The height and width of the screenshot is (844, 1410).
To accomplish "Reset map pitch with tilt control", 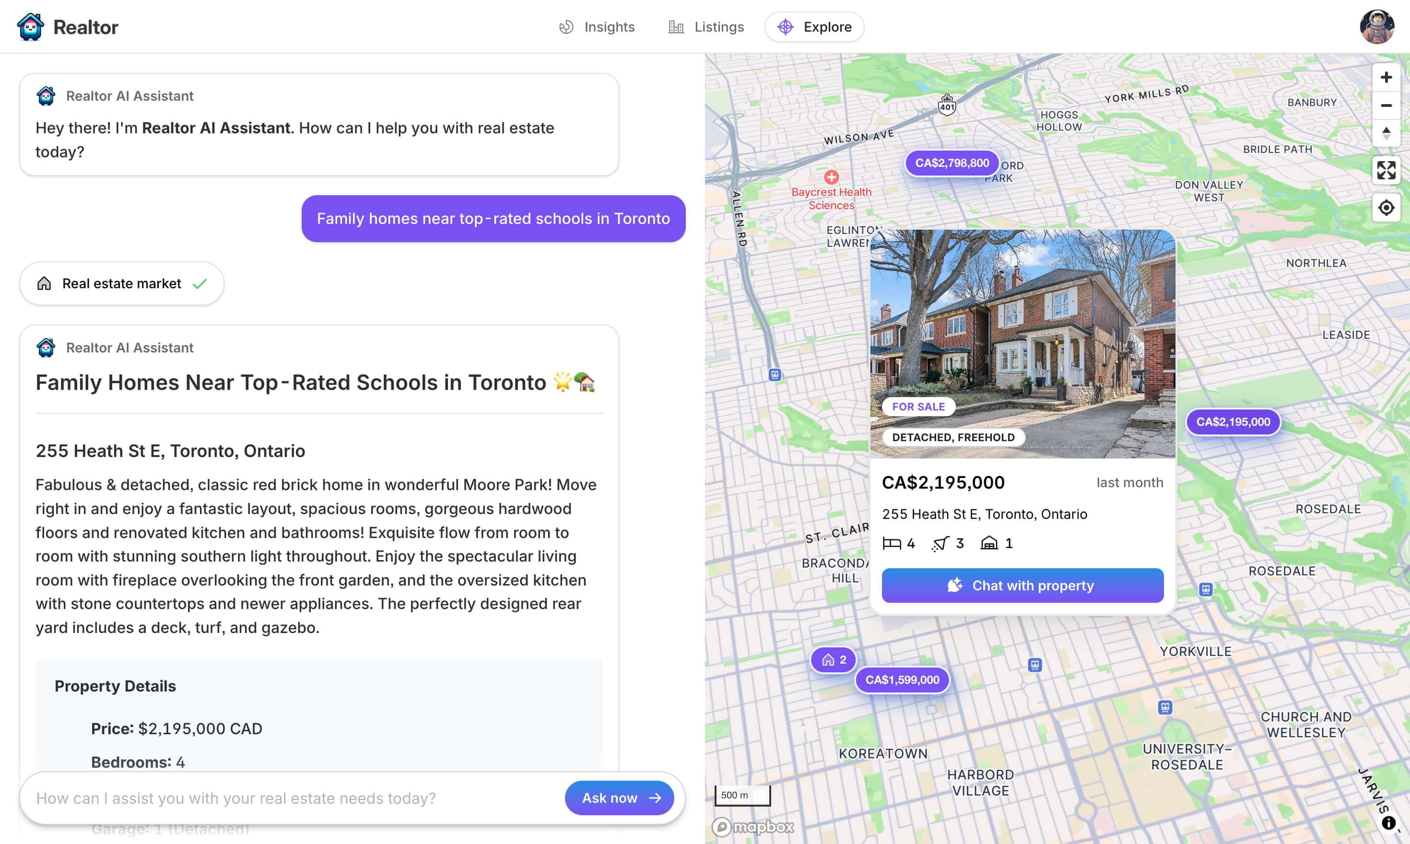I will pos(1386,134).
